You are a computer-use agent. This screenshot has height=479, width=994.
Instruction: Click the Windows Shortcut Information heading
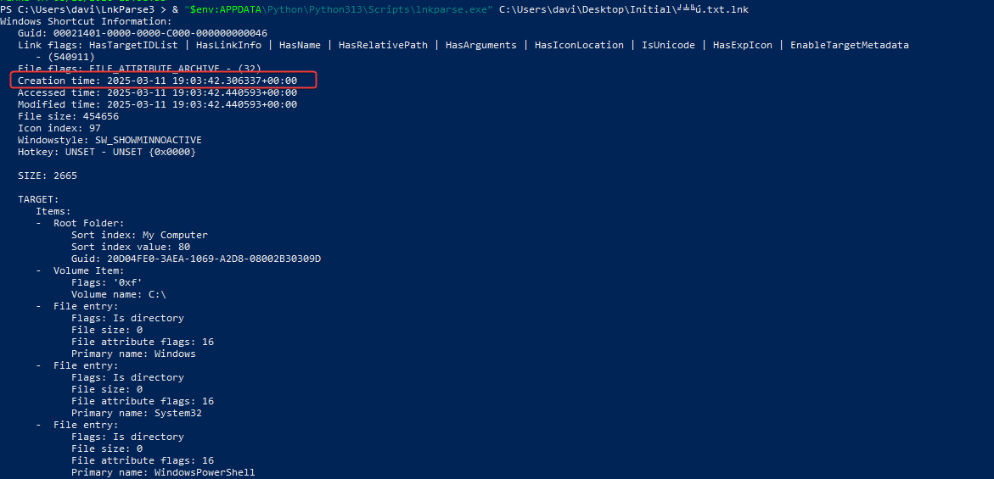pyautogui.click(x=81, y=21)
